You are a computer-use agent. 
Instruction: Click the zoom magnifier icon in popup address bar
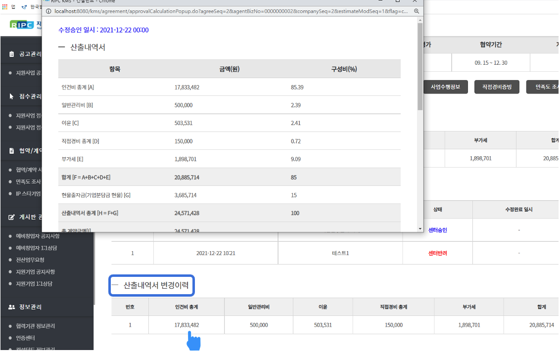pos(417,11)
